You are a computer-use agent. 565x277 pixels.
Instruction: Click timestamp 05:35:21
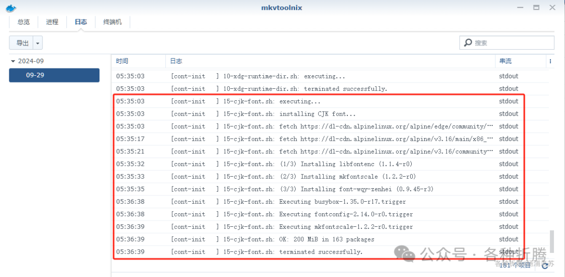[x=130, y=152]
